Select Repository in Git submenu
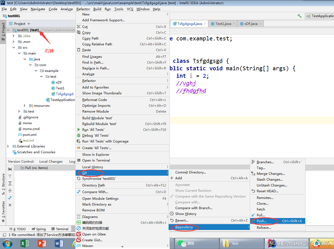This screenshot has width=334, height=249. pos(209,227)
